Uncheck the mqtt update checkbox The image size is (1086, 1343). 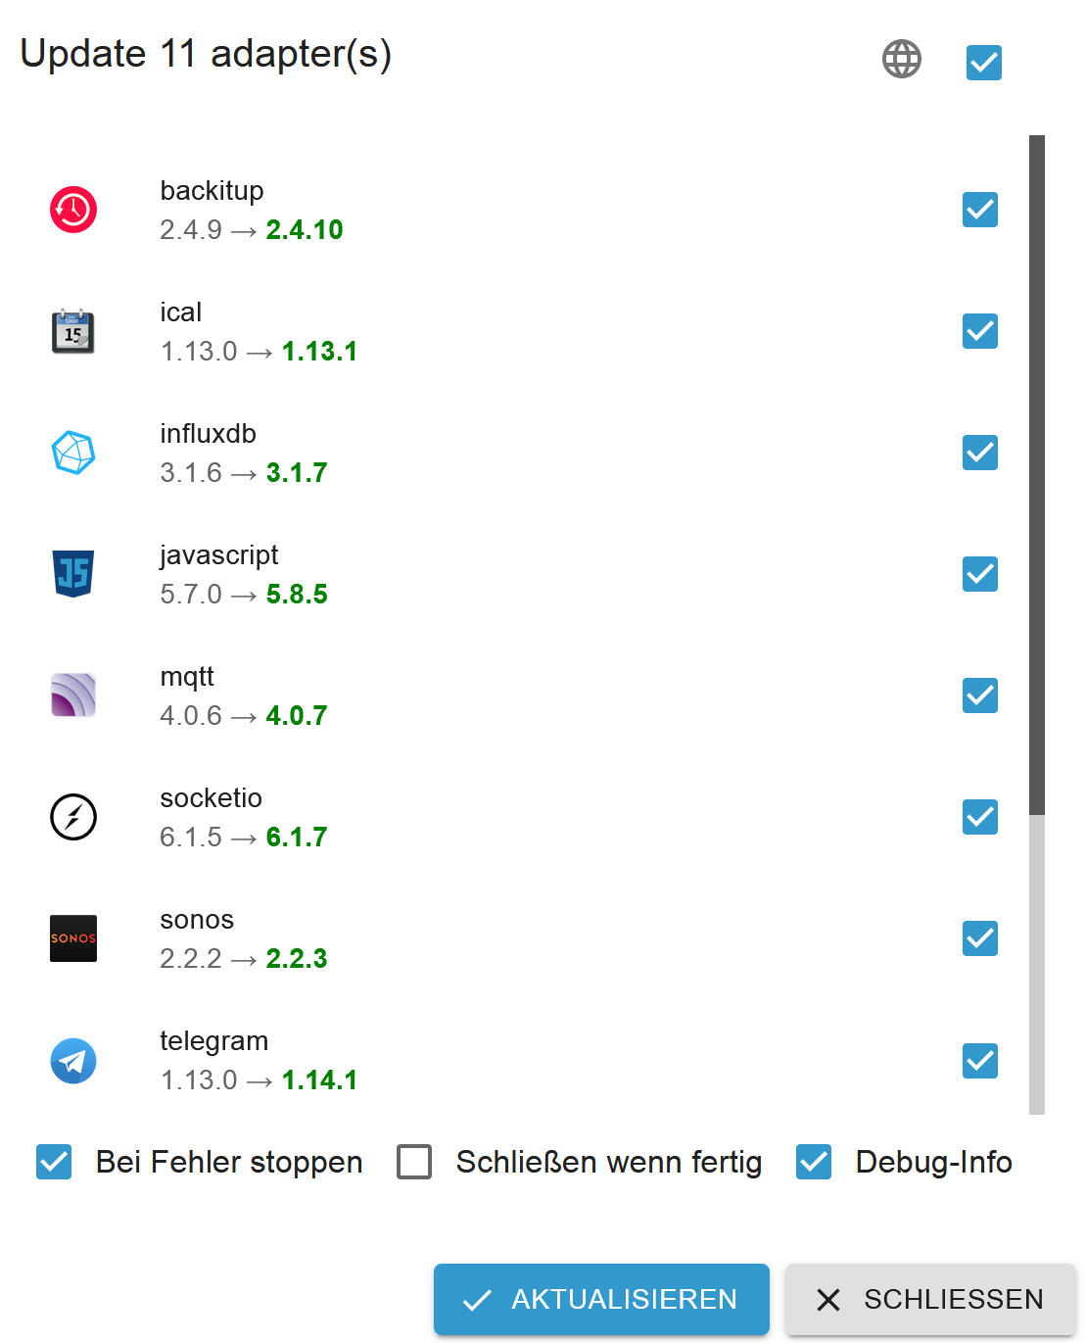[x=979, y=695]
